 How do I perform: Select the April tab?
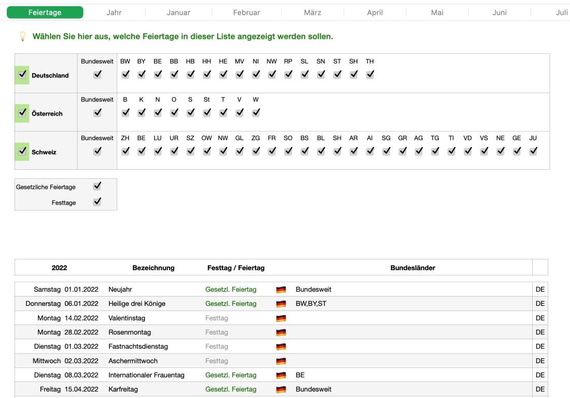coord(375,12)
